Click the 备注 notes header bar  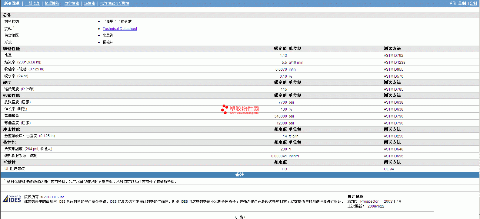point(240,175)
